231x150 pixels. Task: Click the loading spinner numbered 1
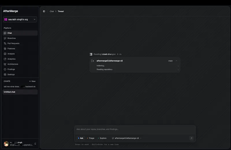[x=93, y=61]
